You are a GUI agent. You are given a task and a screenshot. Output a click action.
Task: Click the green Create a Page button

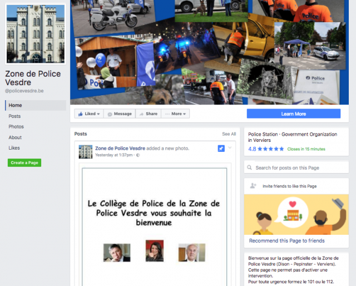point(24,162)
